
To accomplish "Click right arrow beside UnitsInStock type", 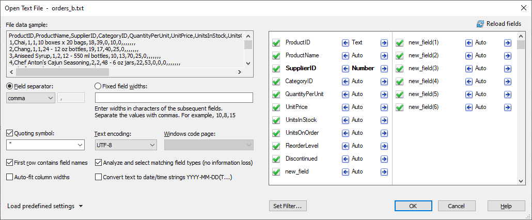I will click(x=384, y=120).
